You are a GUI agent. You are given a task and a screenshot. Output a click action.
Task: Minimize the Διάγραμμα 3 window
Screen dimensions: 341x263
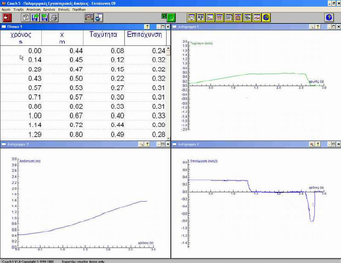click(159, 144)
